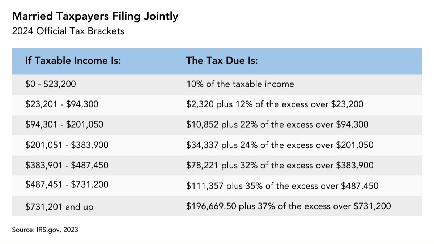This screenshot has width=434, height=244.
Task: Click the "$2,320 plus 12%" tax cell
Action: point(275,104)
